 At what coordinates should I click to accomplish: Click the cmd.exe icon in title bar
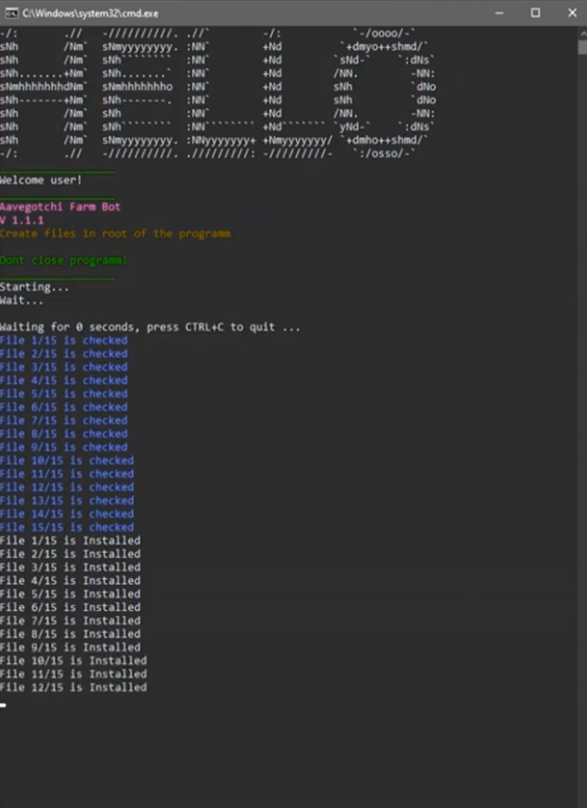click(x=11, y=13)
